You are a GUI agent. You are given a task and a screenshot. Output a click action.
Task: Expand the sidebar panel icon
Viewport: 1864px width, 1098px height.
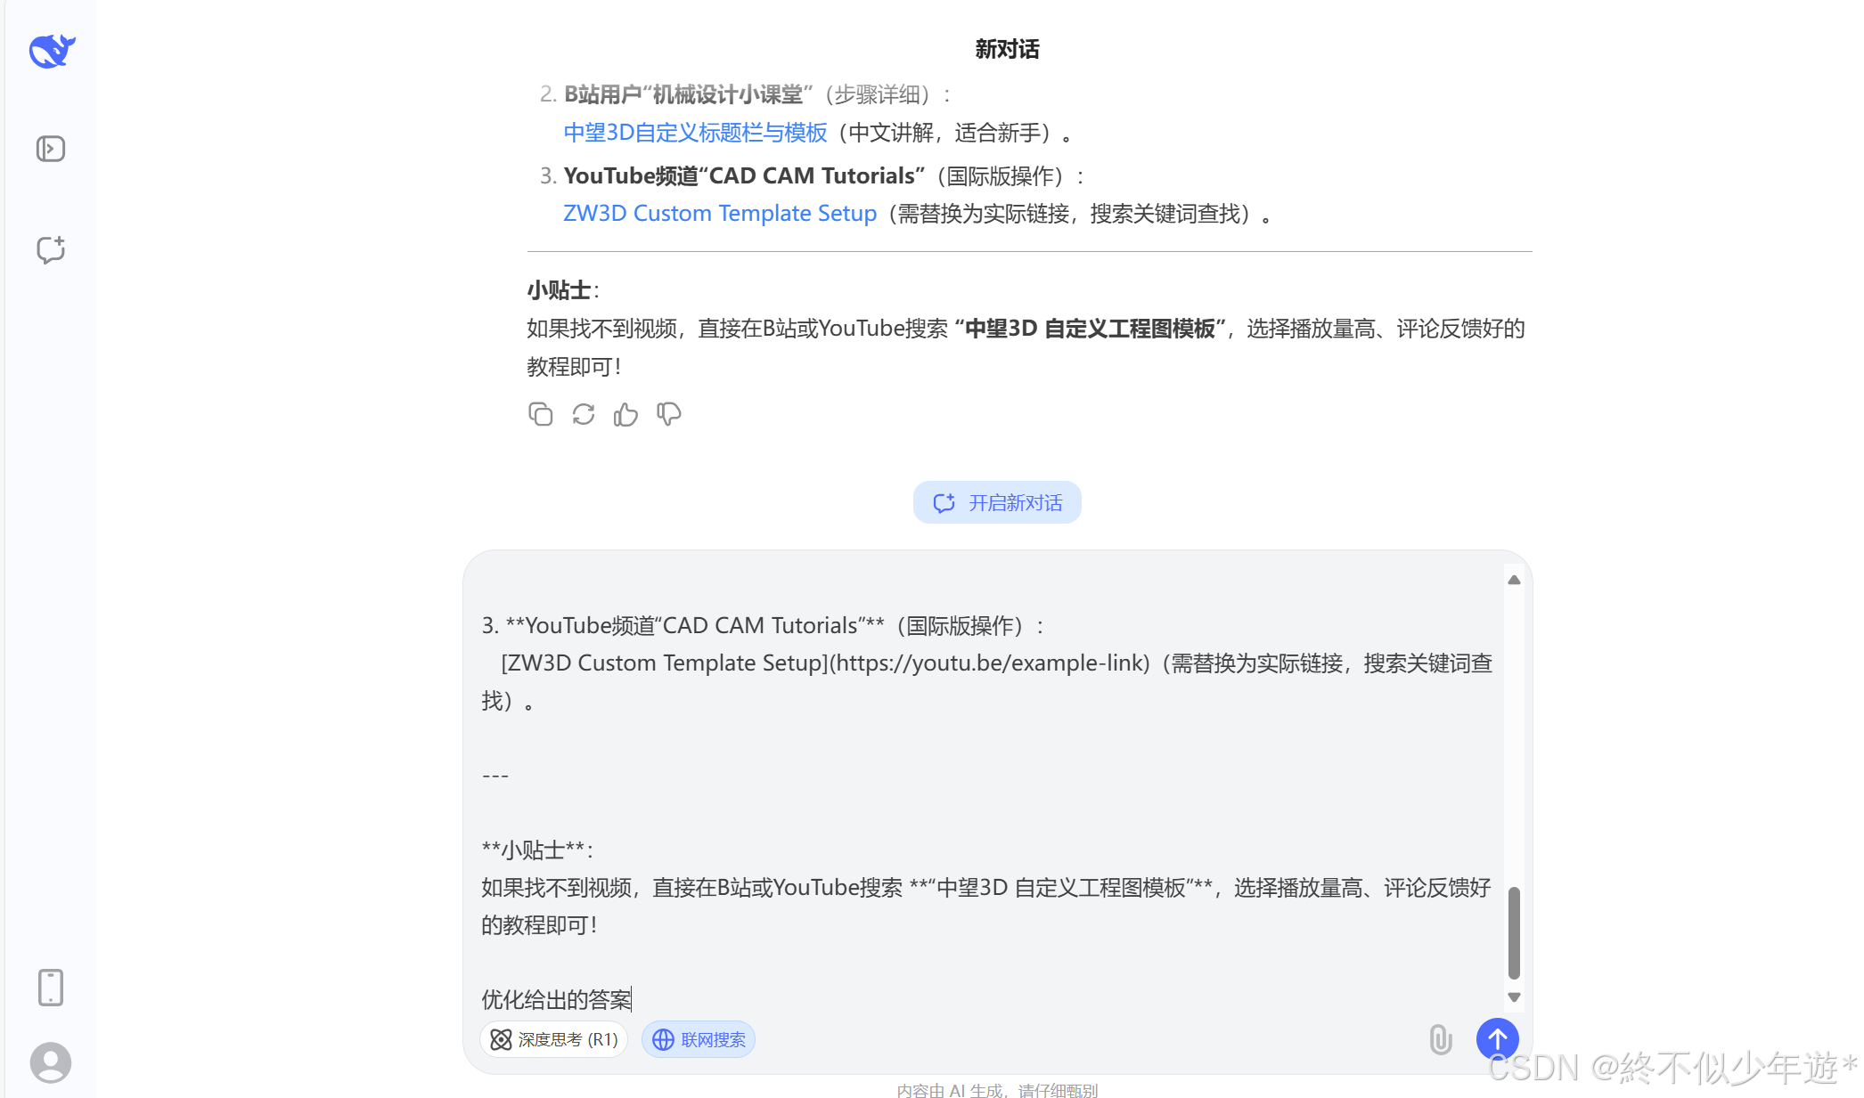[x=51, y=149]
